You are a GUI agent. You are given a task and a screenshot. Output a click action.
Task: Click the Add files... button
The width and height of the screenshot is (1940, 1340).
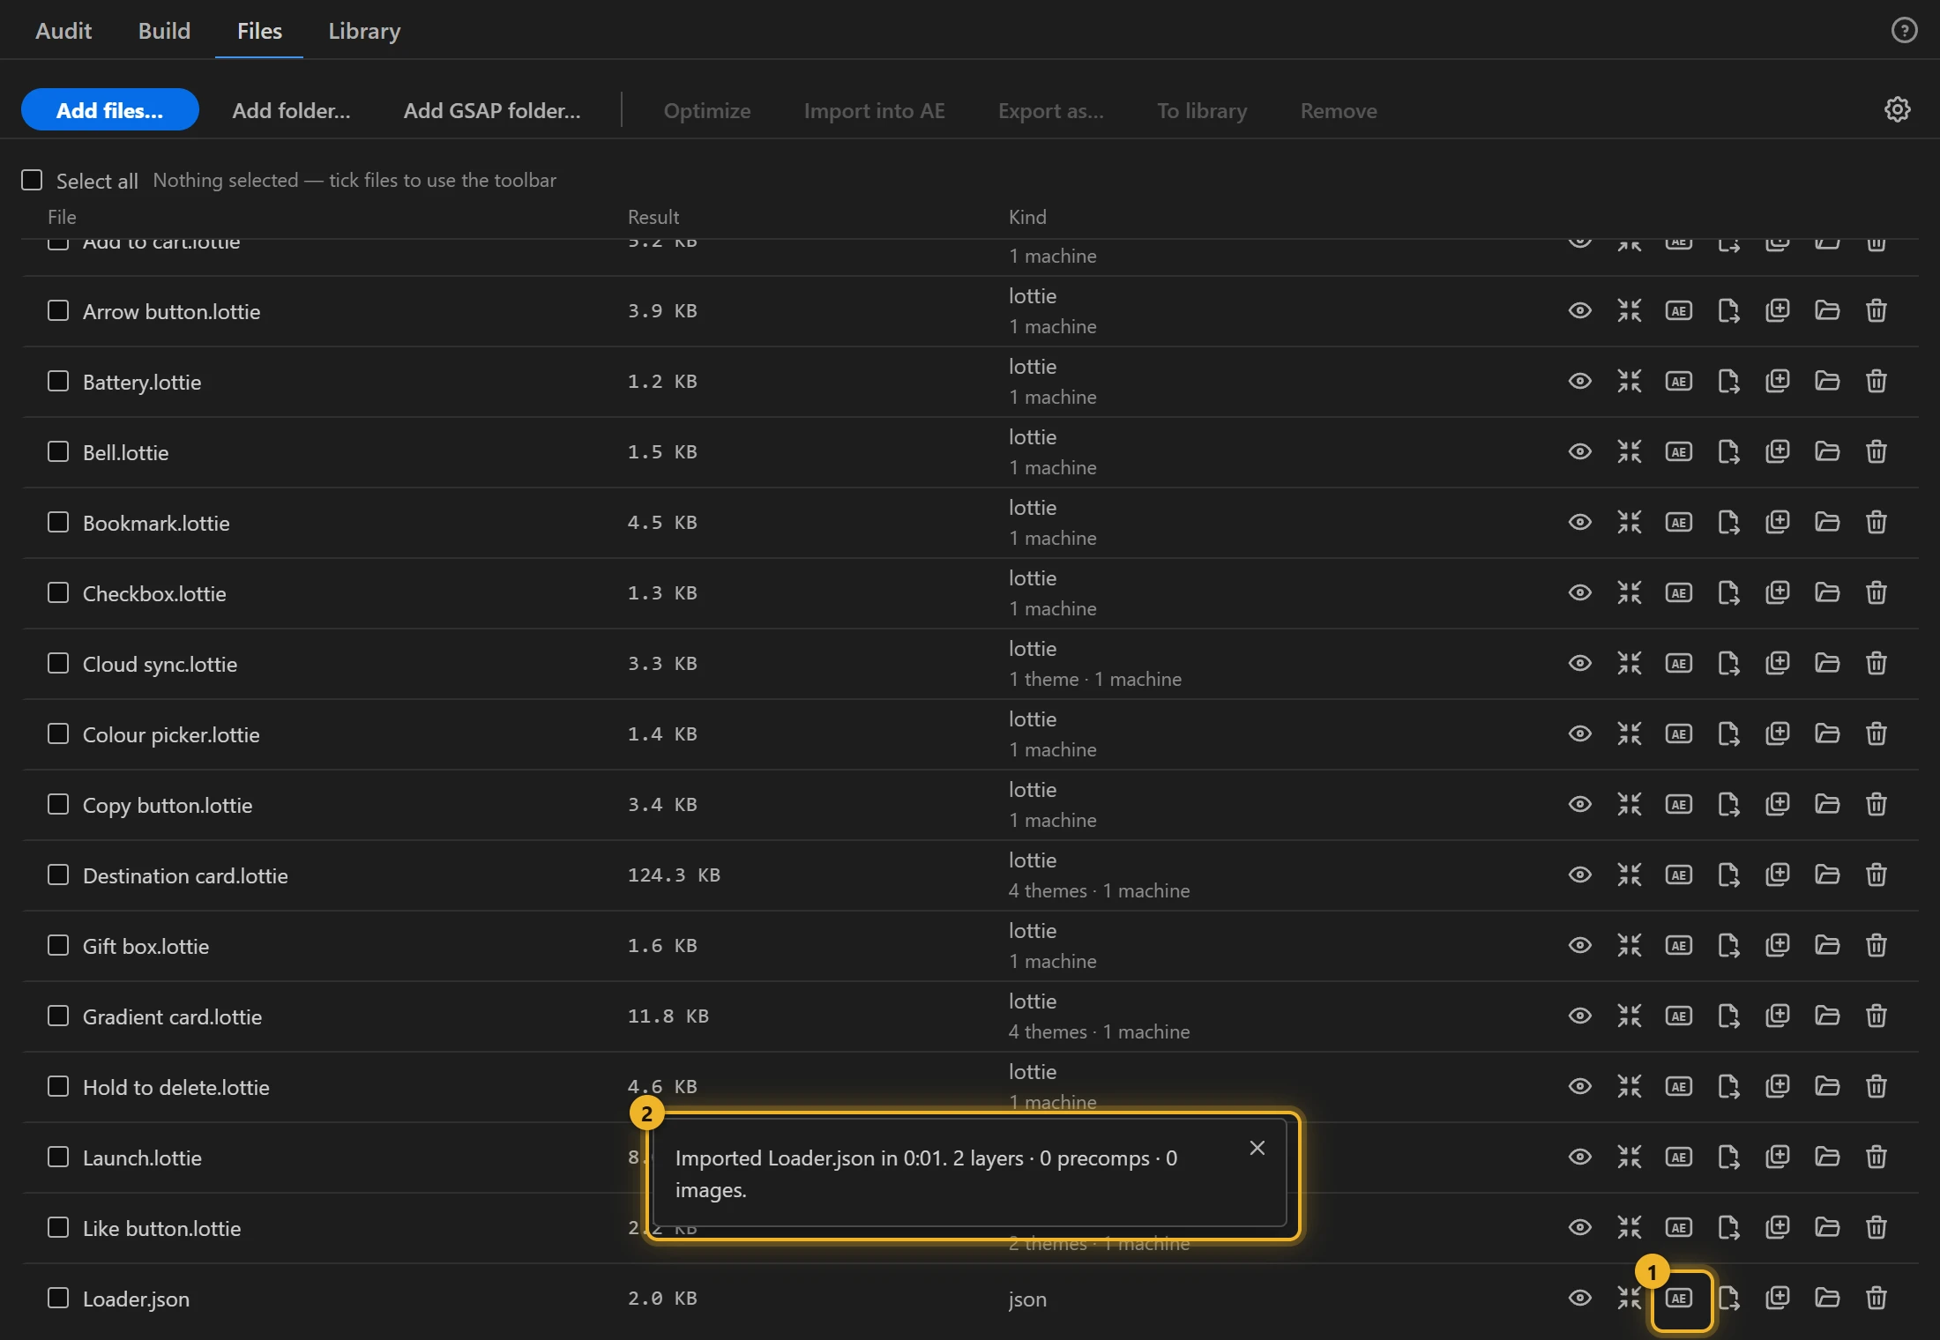click(110, 110)
